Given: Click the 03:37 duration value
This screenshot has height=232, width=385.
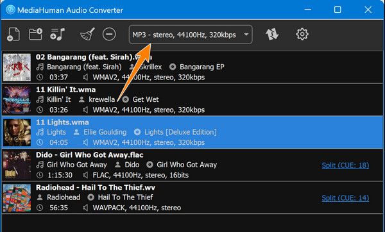Looking at the screenshot, I should (58, 78).
